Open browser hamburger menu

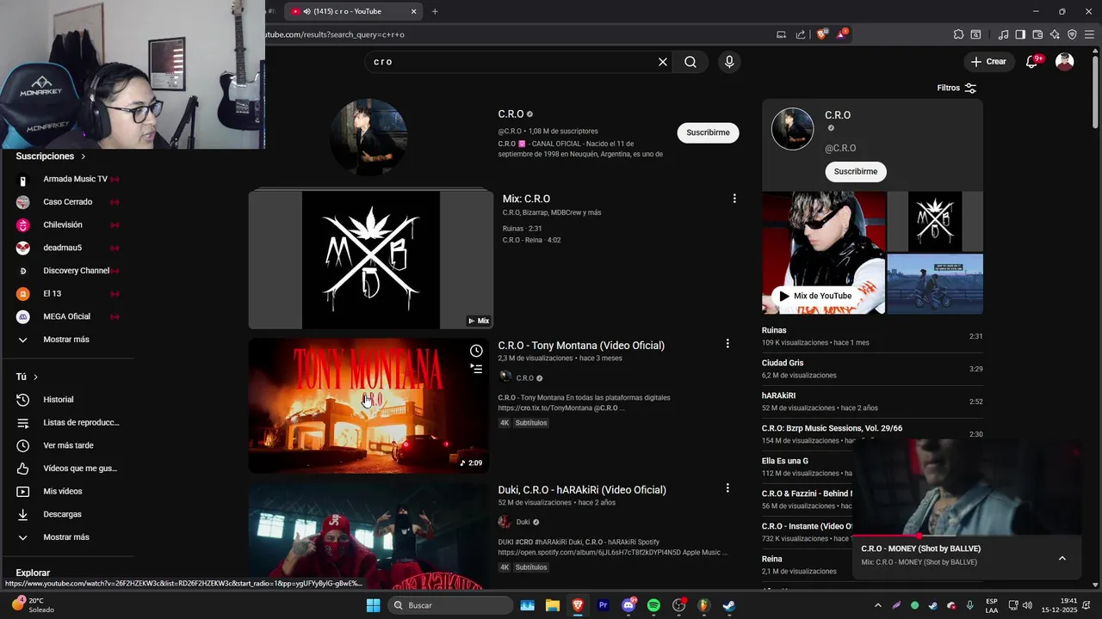(1089, 34)
